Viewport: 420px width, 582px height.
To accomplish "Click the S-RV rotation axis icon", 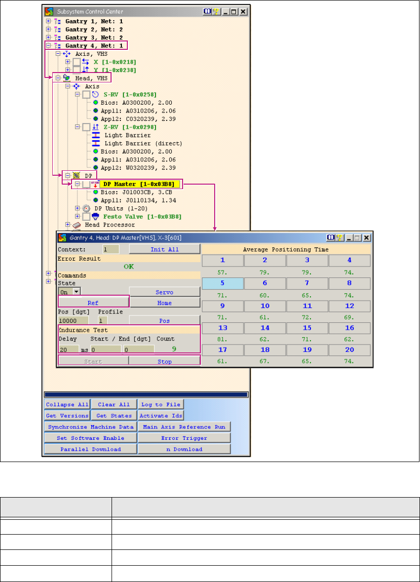I will coord(96,94).
